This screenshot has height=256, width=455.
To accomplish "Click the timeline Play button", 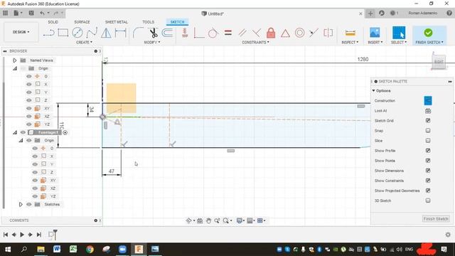I will (x=22, y=235).
